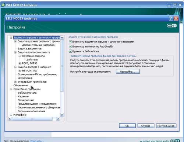Click tree horizontal scrollbar left arrow
The width and height of the screenshot is (184, 142).
click(10, 119)
